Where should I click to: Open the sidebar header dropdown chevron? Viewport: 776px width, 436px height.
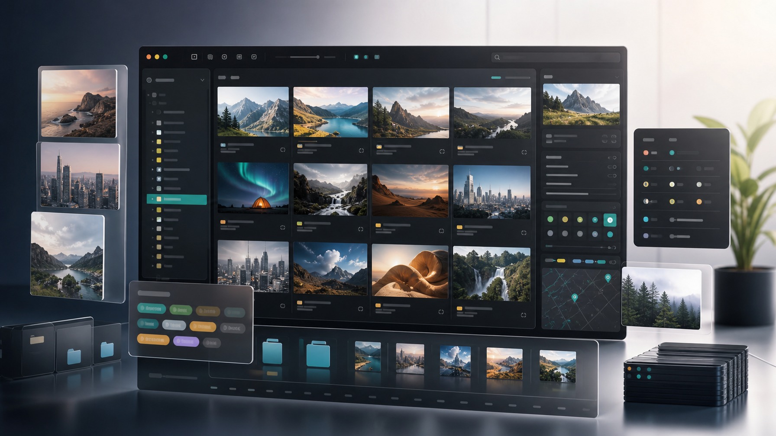pyautogui.click(x=202, y=80)
